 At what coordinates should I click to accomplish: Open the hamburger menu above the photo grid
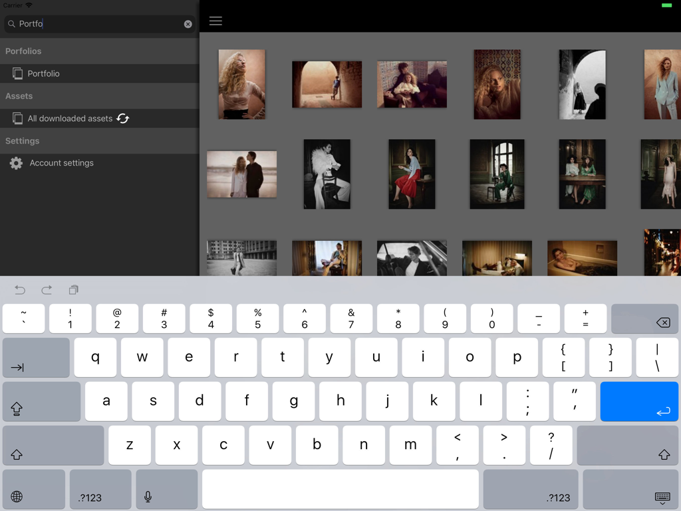[x=215, y=21]
